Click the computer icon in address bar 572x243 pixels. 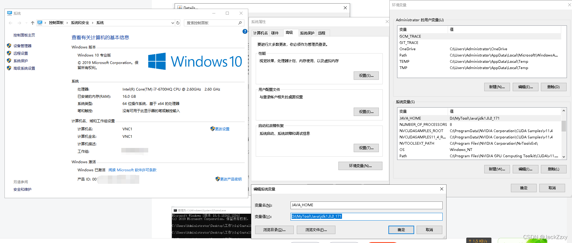[x=40, y=23]
